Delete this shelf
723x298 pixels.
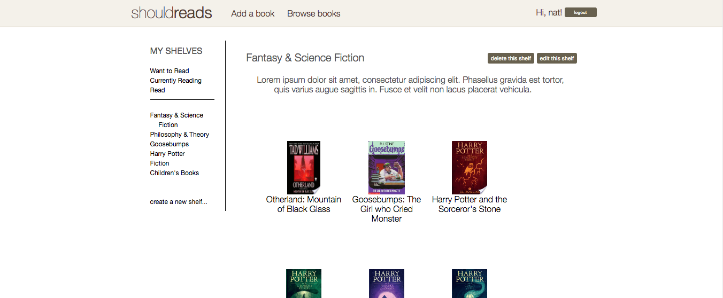pyautogui.click(x=511, y=58)
